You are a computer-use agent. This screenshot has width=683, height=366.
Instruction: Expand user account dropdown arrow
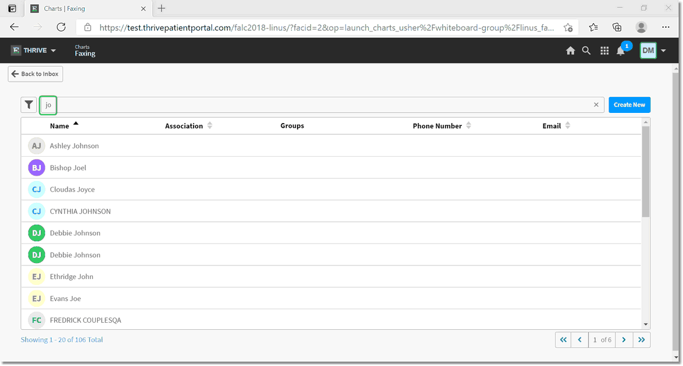(663, 51)
